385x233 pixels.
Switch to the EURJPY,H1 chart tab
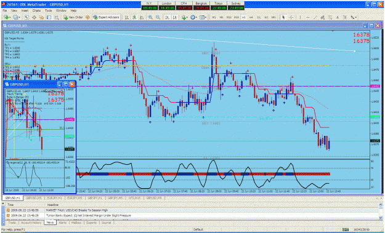[54, 198]
